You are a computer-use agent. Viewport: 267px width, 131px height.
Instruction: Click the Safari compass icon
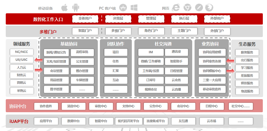coord(199,8)
